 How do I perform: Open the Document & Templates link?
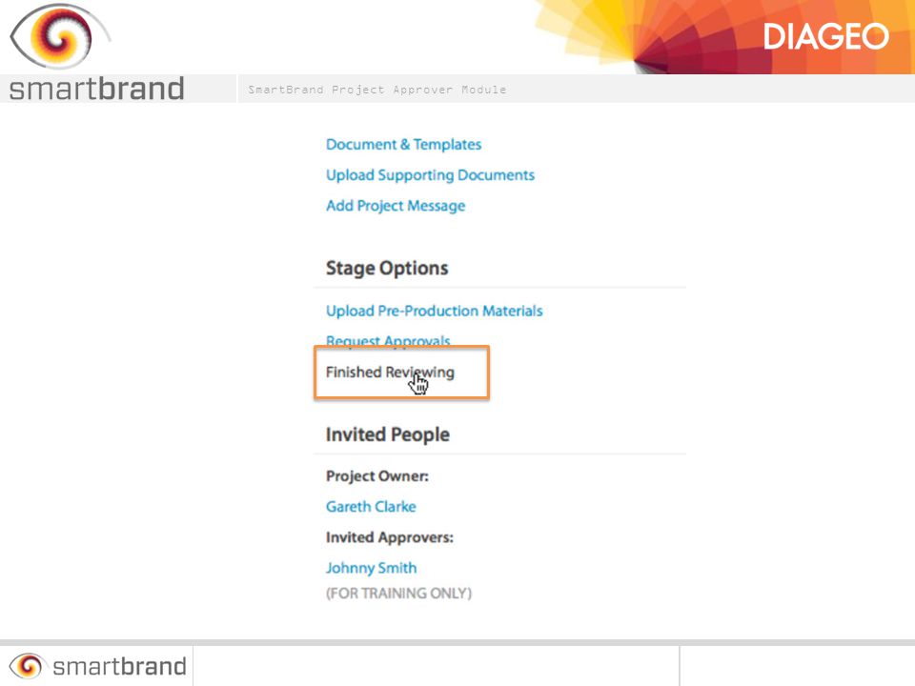pyautogui.click(x=403, y=145)
